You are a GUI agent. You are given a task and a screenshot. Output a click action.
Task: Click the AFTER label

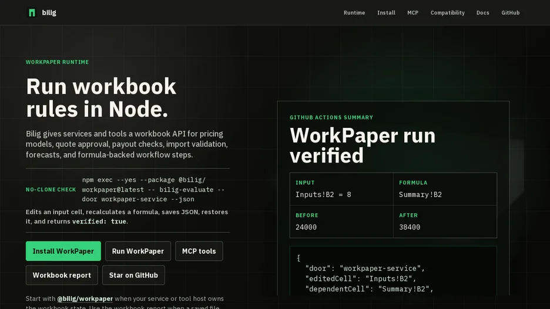[x=408, y=215]
